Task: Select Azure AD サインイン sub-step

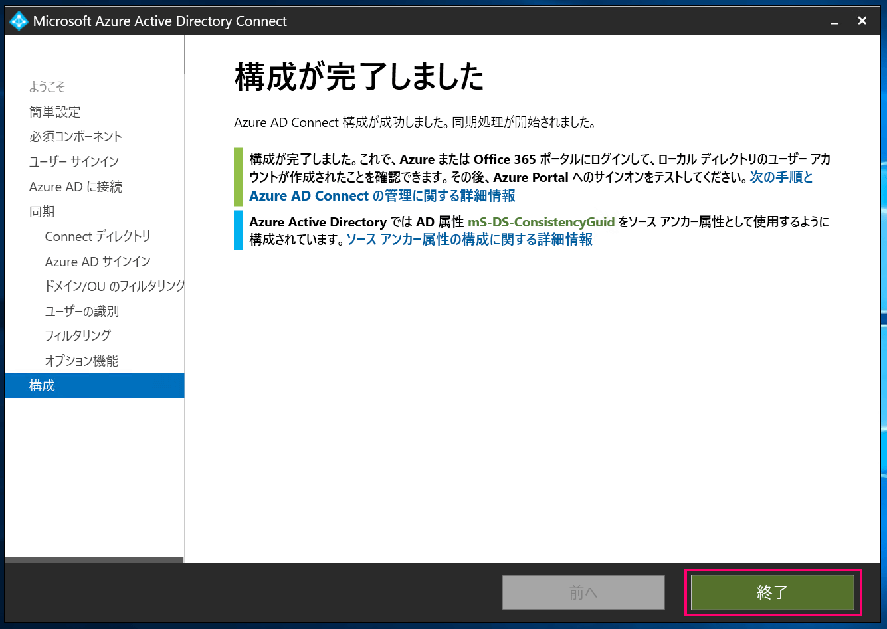Action: [x=98, y=262]
